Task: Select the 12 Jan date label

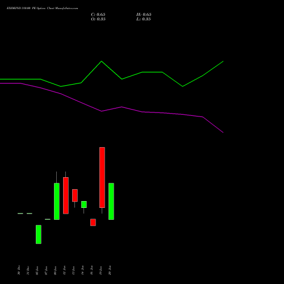Action: click(64, 270)
